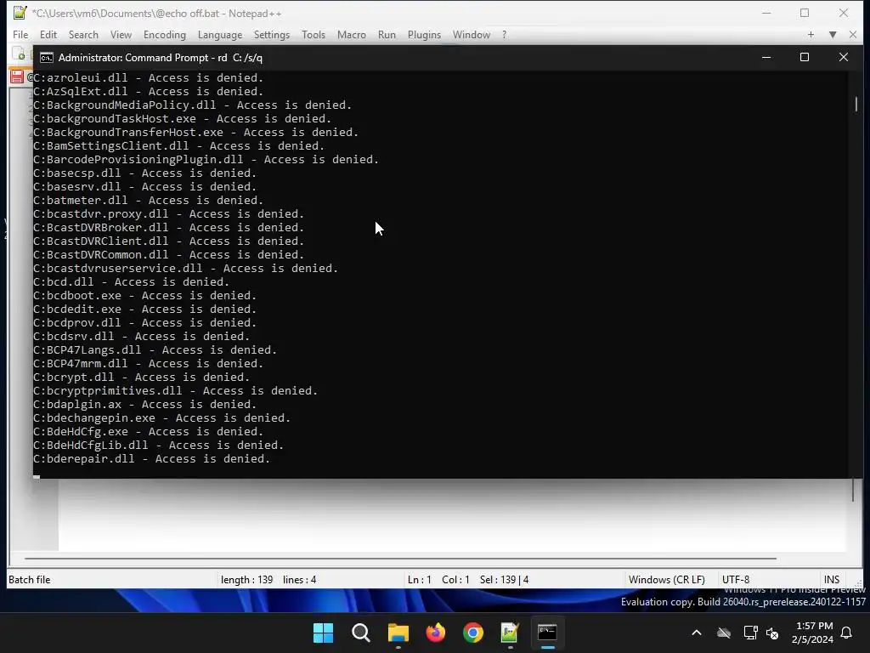Click the OneDrive tray icon
The height and width of the screenshot is (653, 870).
click(724, 633)
